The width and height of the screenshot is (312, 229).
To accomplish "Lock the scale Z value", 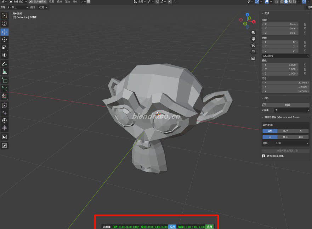I will click(x=305, y=74).
